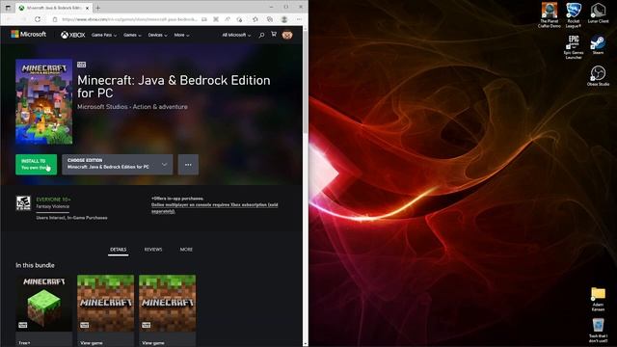Open The Planet Crafter Demo desktop shortcut

549,15
